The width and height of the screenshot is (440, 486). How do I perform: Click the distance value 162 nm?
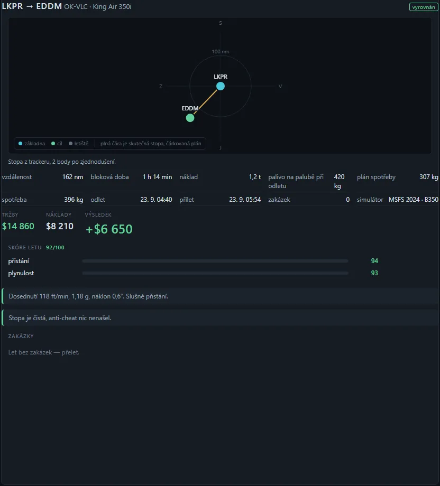(72, 176)
